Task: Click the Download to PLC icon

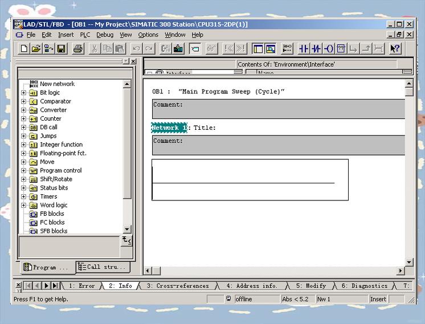Action: coord(178,49)
